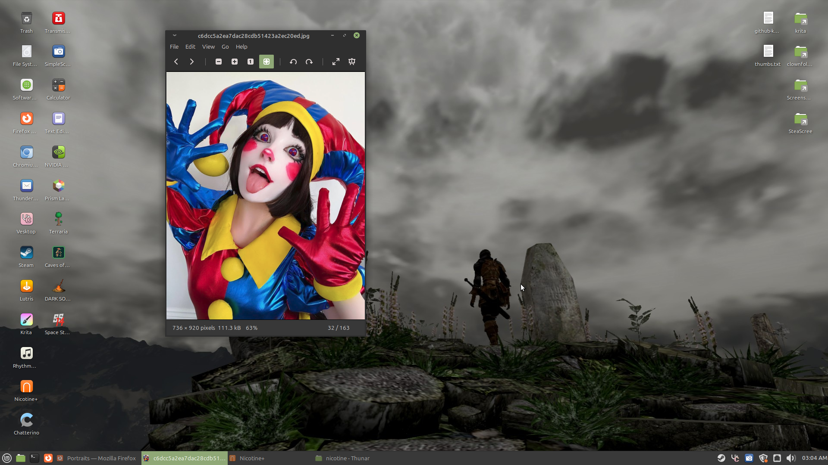This screenshot has width=828, height=465.
Task: Select the DARK SOULS desktop icon
Action: click(58, 291)
